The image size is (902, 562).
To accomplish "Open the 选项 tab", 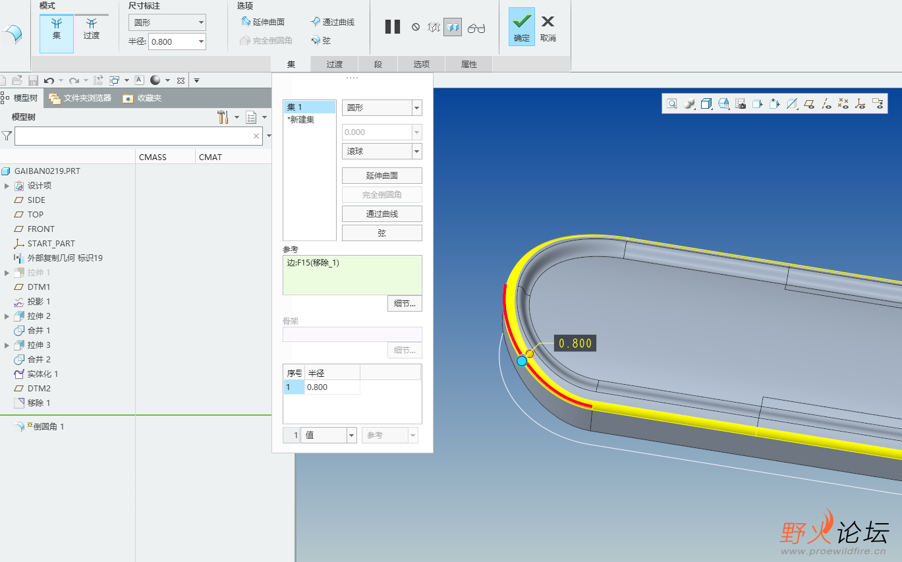I will 422,64.
